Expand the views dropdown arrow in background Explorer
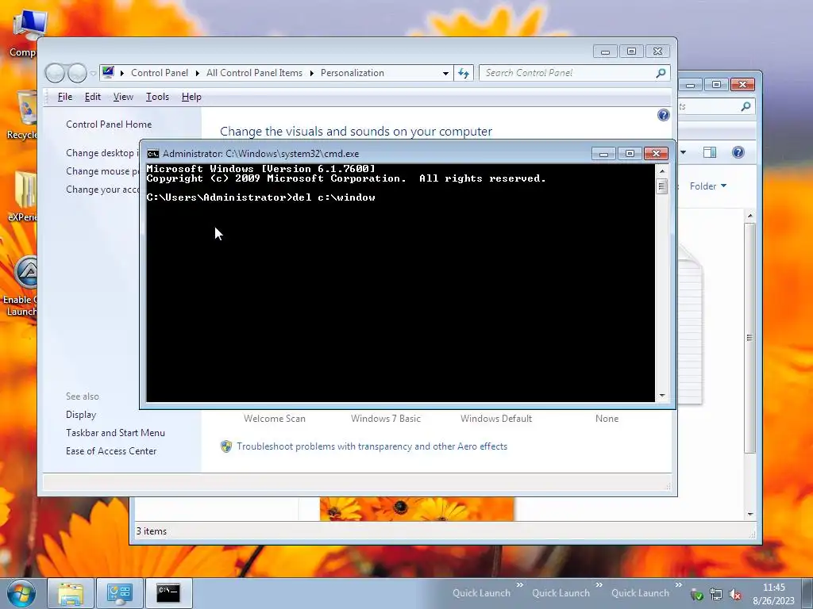Viewport: 813px width, 609px height. click(683, 152)
